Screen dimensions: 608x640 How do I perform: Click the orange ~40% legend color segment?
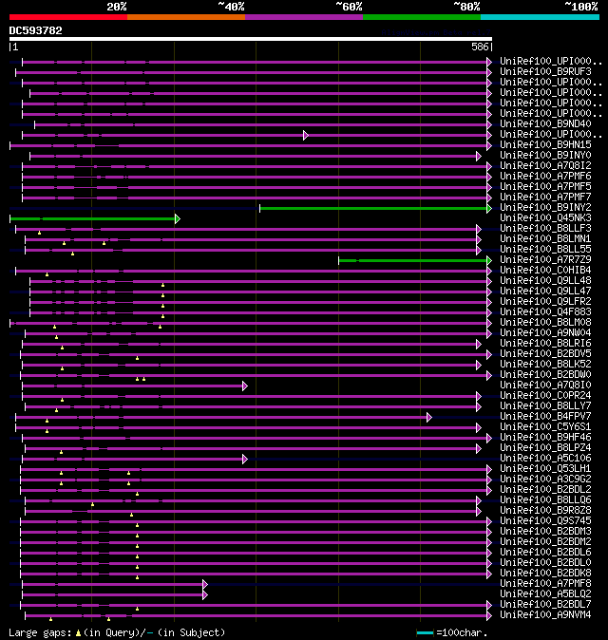pyautogui.click(x=186, y=17)
